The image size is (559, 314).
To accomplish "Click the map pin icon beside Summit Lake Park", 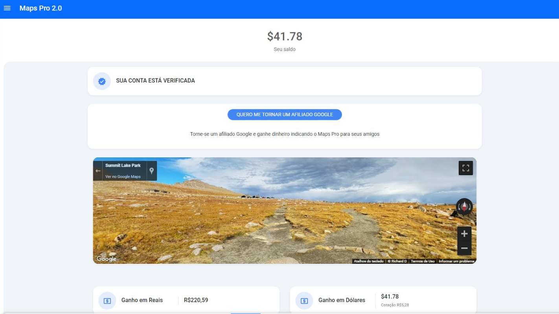I will 151,171.
